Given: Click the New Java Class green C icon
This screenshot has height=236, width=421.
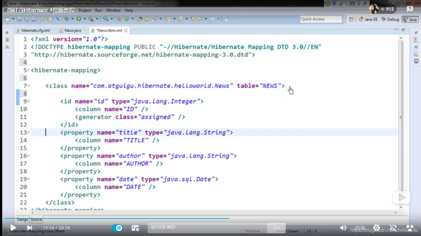Looking at the screenshot, I should [x=127, y=19].
